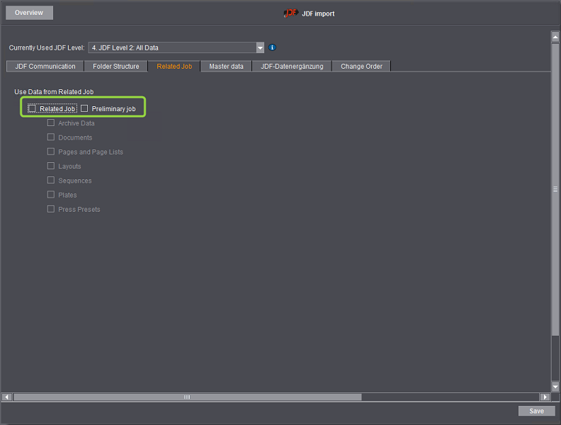Click the horizontal scrollbar right arrow
This screenshot has height=425, width=561.
pos(545,397)
